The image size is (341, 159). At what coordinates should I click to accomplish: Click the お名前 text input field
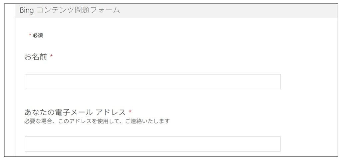[x=153, y=82]
